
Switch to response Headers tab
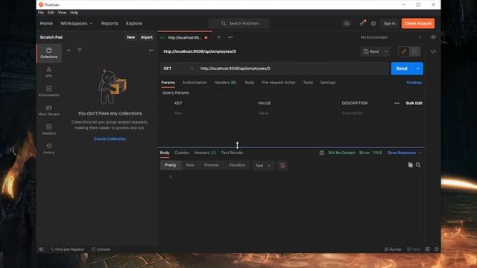[x=205, y=153]
